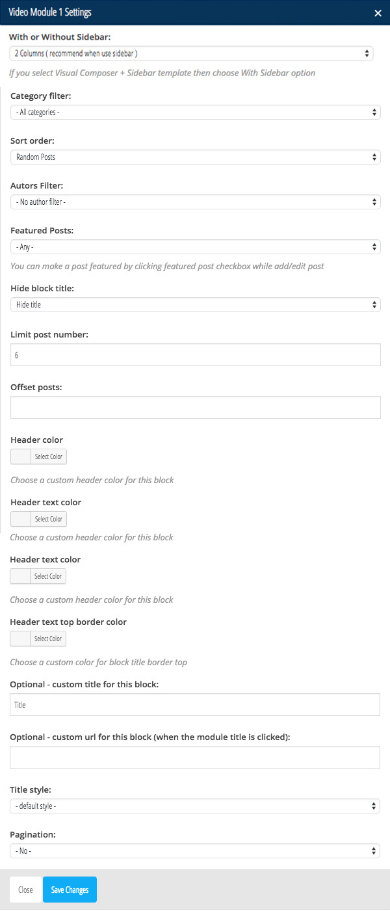
Task: Open the With or Without Sidebar dropdown
Action: coord(191,53)
